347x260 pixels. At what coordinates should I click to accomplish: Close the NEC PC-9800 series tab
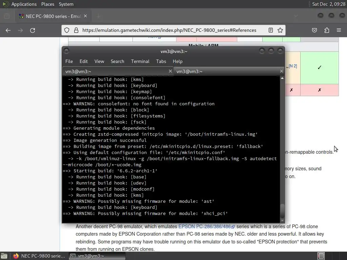85,16
